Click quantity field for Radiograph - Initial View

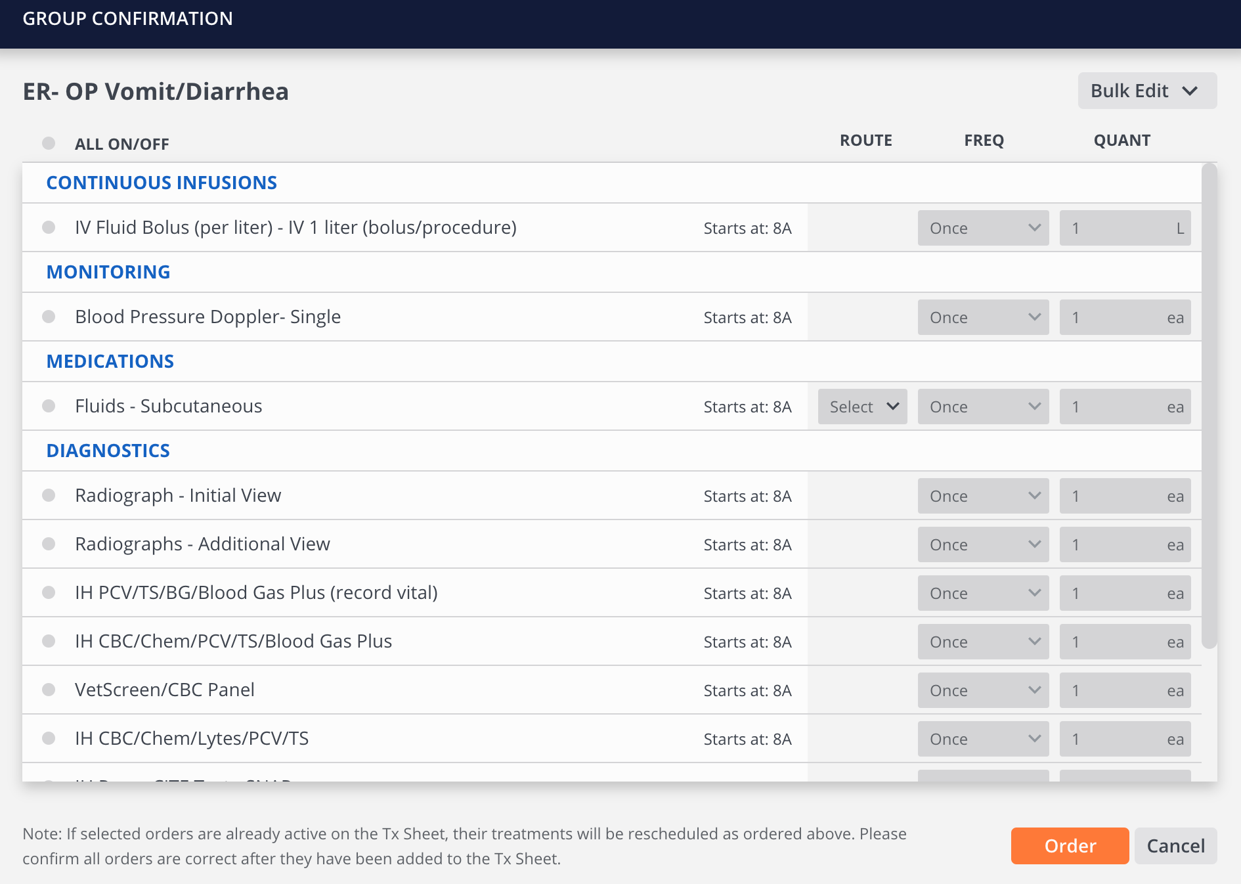coord(1116,496)
